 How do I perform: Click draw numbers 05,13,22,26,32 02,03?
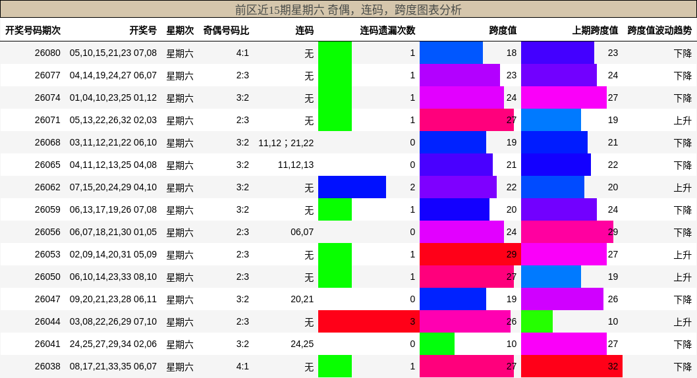tap(113, 120)
